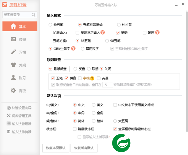Screen dimensions: 188x155
Task: Open the 账号 settings tab
Action: [20, 78]
